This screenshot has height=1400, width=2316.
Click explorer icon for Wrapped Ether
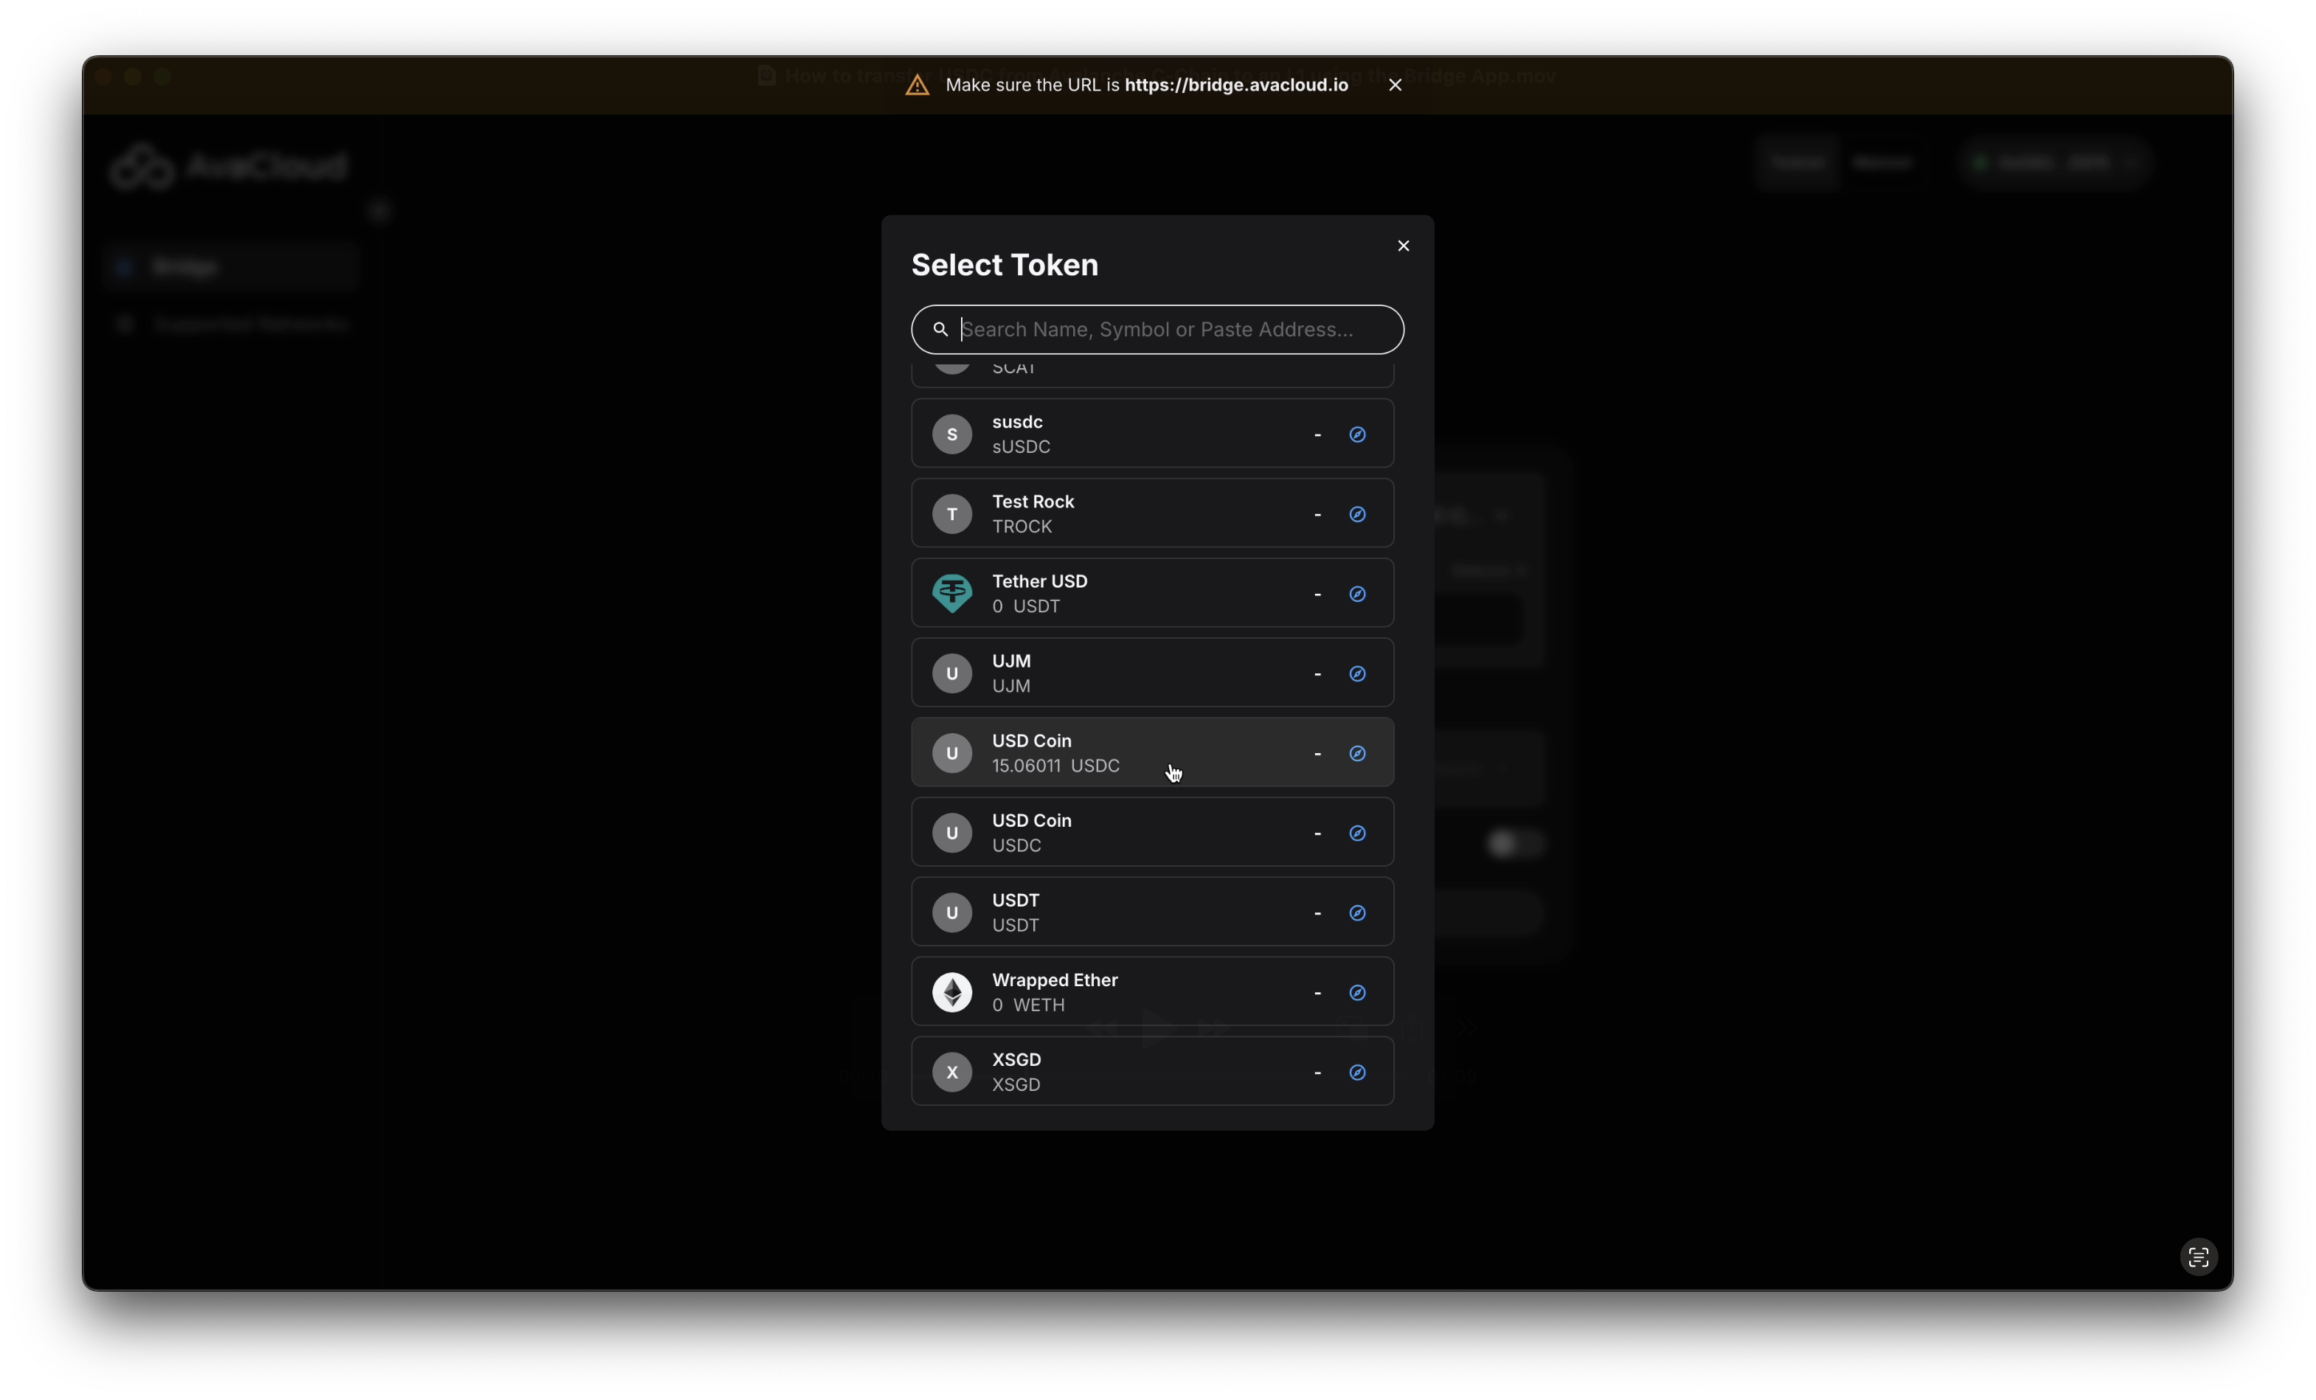click(1357, 993)
